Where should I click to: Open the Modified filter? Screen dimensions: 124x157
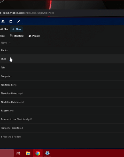click(17, 36)
